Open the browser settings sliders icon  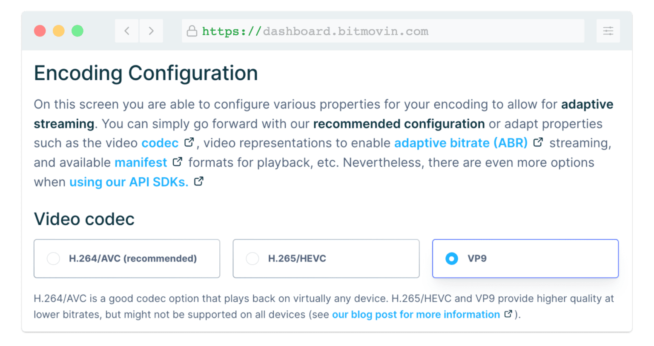(608, 31)
